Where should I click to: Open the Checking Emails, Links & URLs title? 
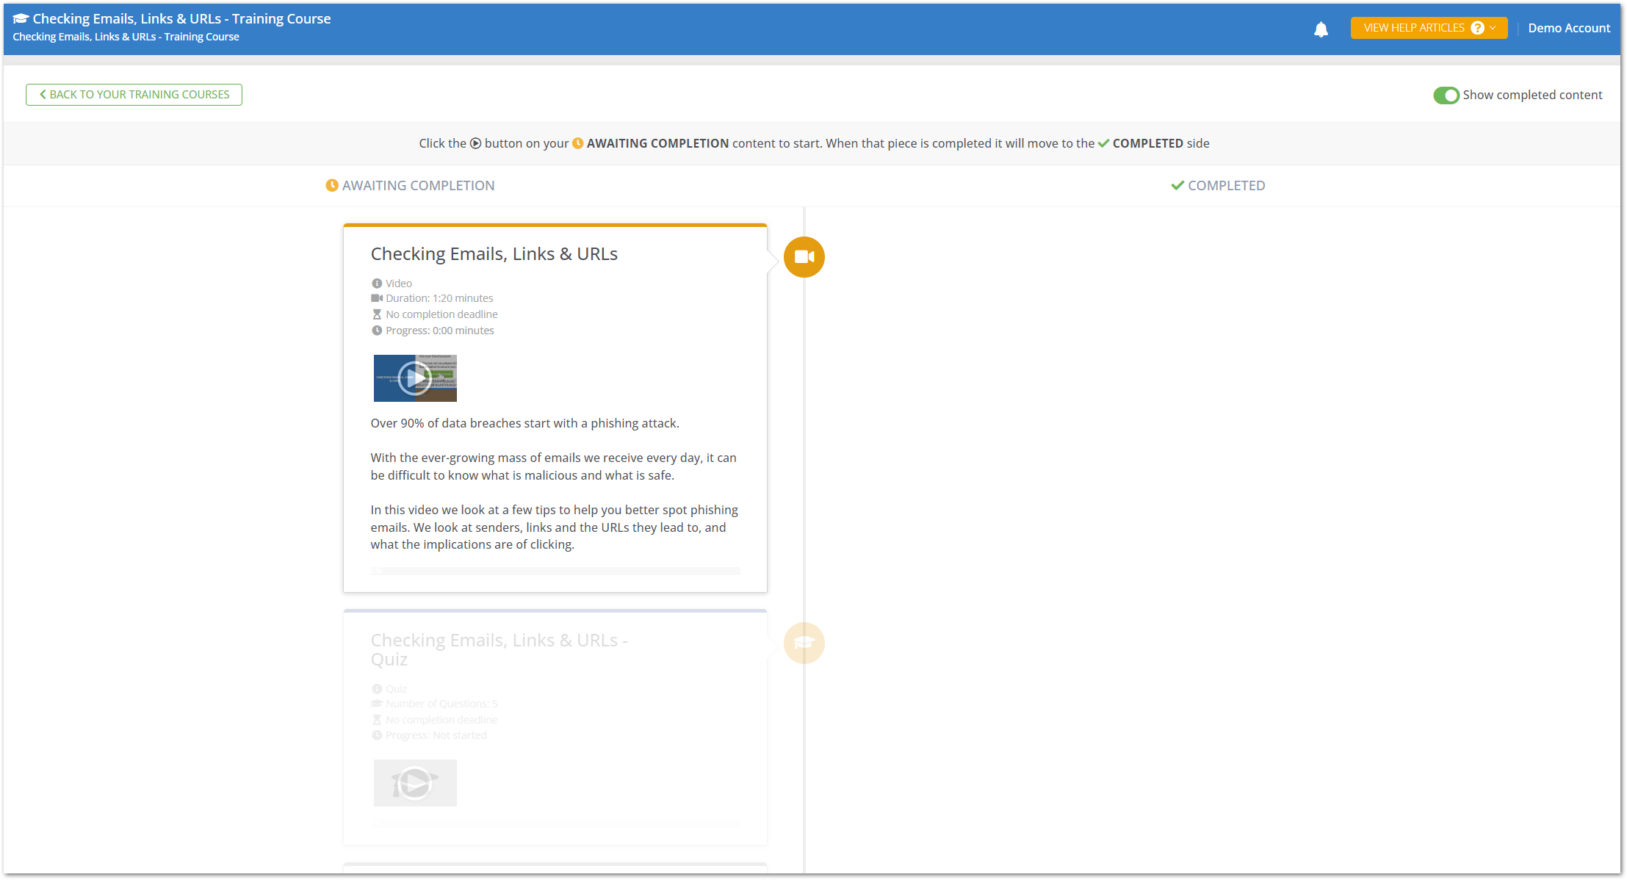494,254
